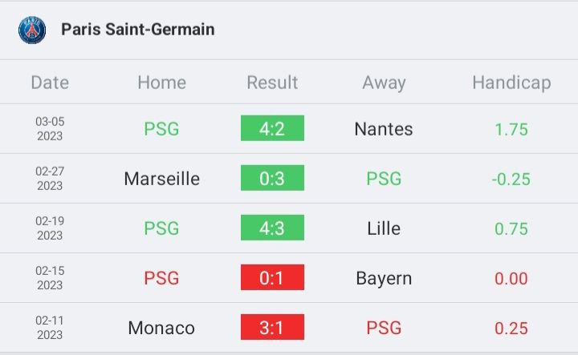Image resolution: width=578 pixels, height=355 pixels.
Task: Click the 03-05 2023 match date
Action: [x=50, y=129]
